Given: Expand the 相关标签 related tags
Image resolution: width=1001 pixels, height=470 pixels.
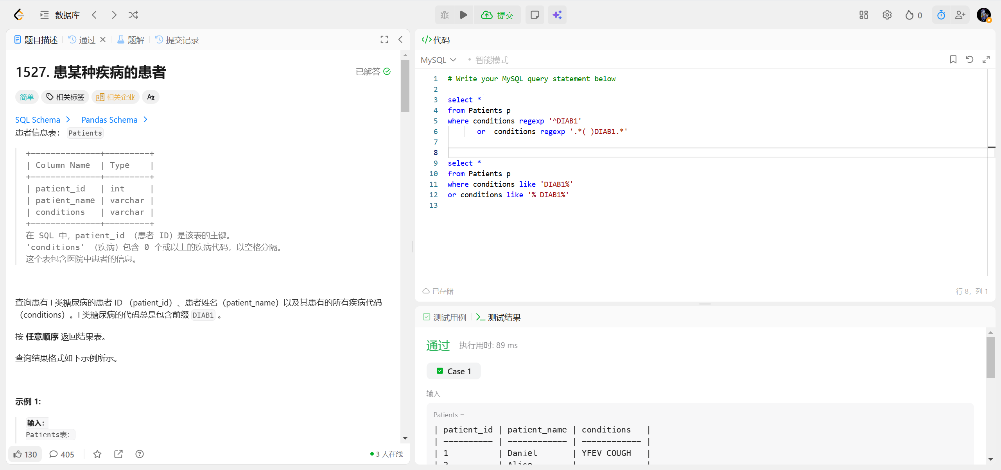Looking at the screenshot, I should (x=65, y=97).
